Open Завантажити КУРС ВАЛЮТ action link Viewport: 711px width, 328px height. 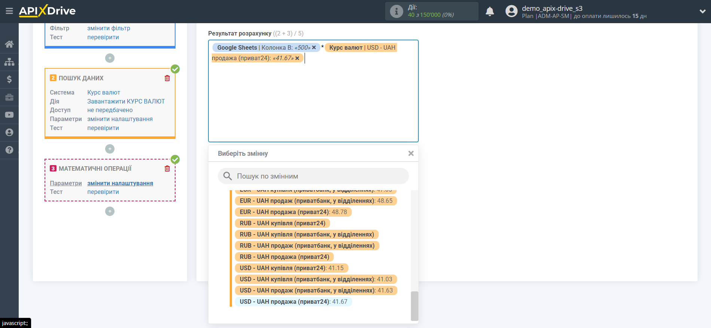tap(126, 101)
